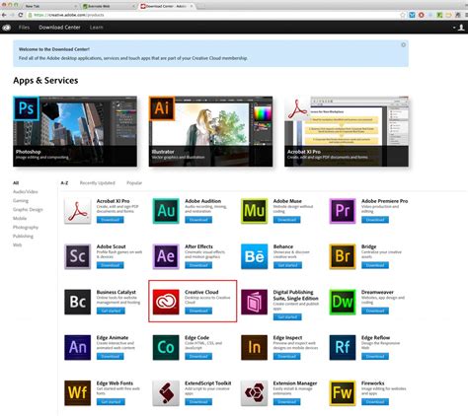The image size is (468, 416).
Task: Switch to the Popular tab
Action: [x=134, y=182]
